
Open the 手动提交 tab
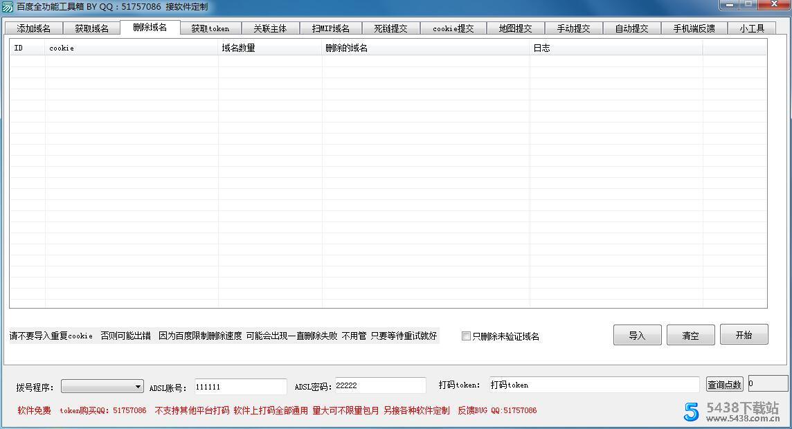pyautogui.click(x=573, y=28)
